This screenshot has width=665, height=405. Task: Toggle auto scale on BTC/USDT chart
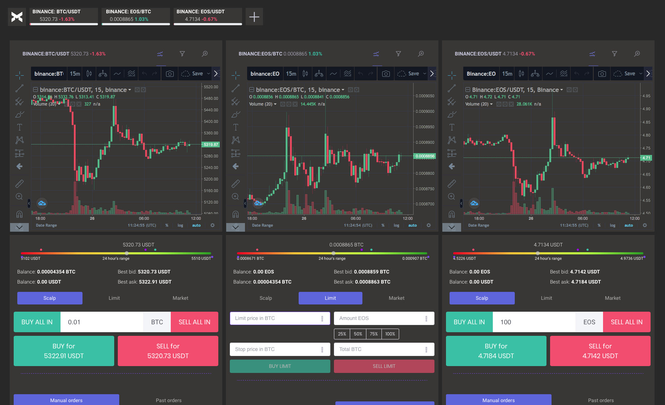point(196,225)
